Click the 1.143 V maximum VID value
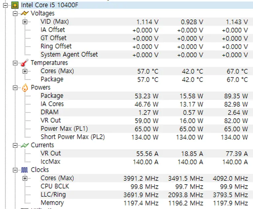The height and width of the screenshot is (209, 253). (x=237, y=22)
